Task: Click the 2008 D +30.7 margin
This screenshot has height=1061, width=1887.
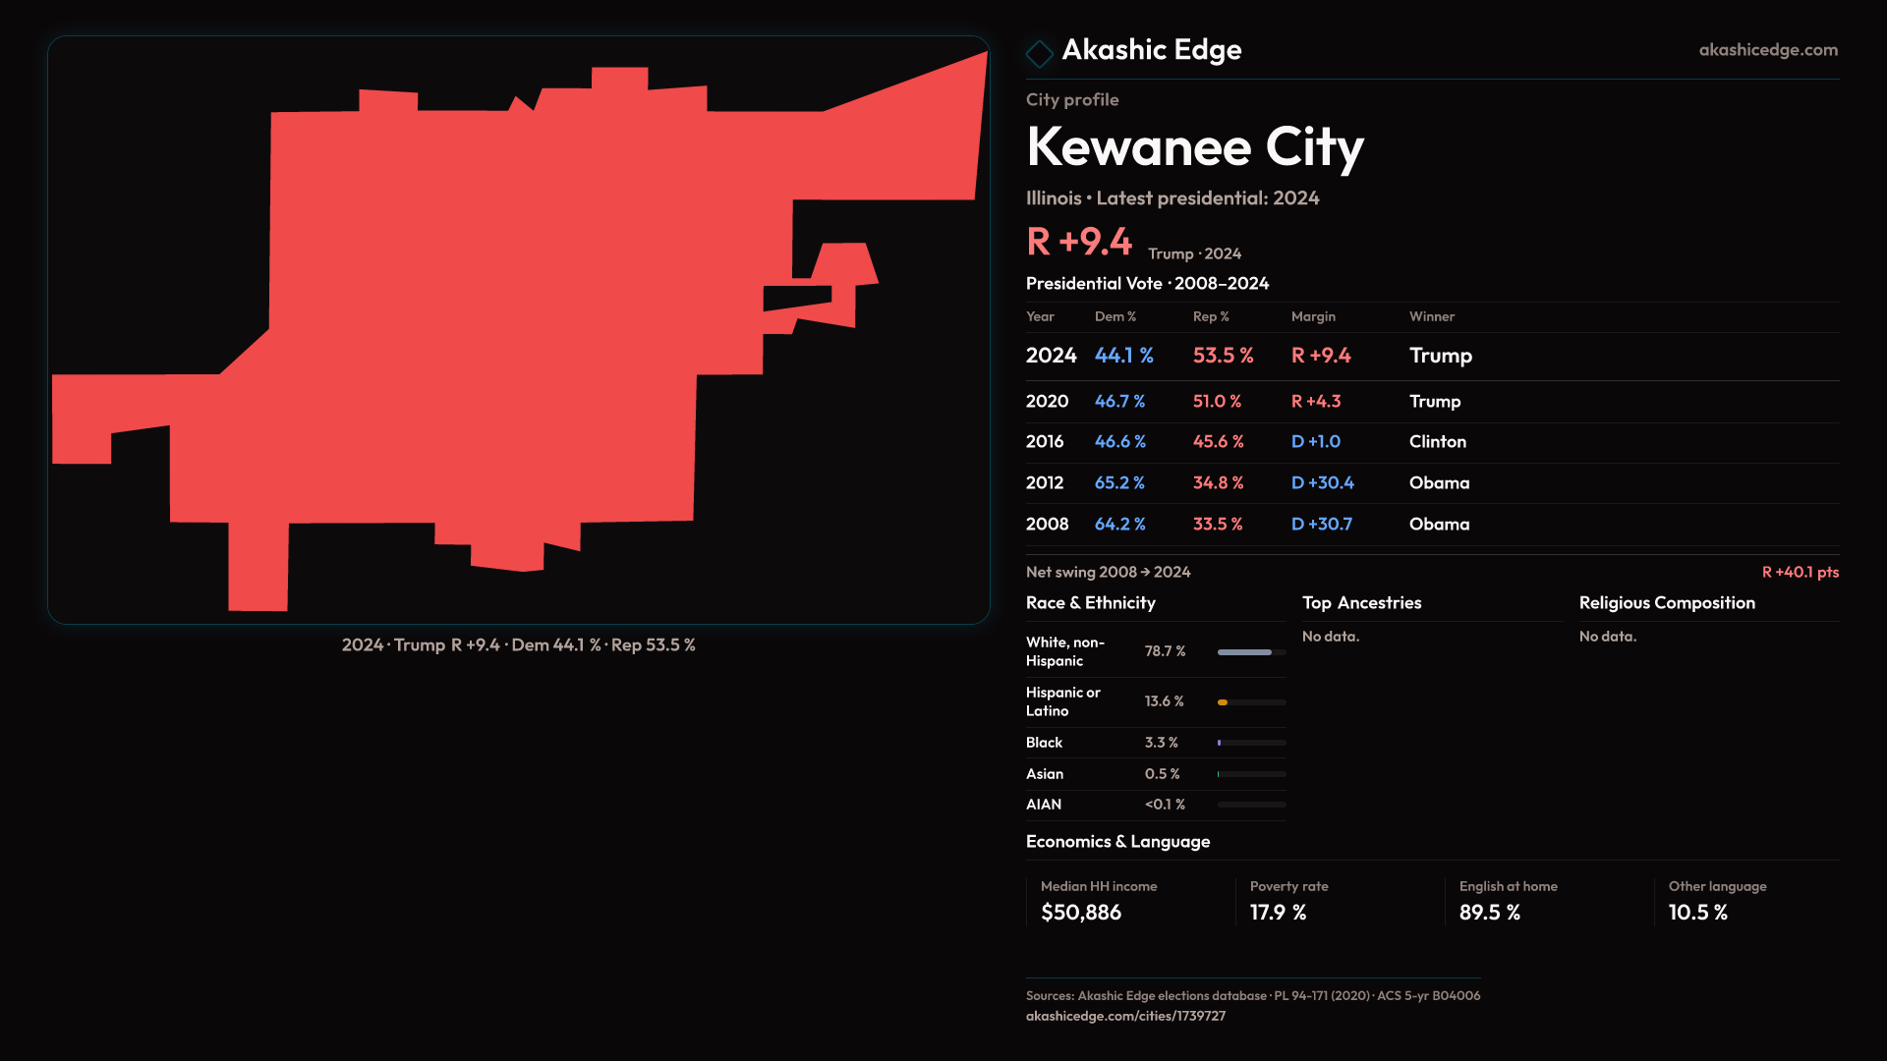Action: [1321, 525]
